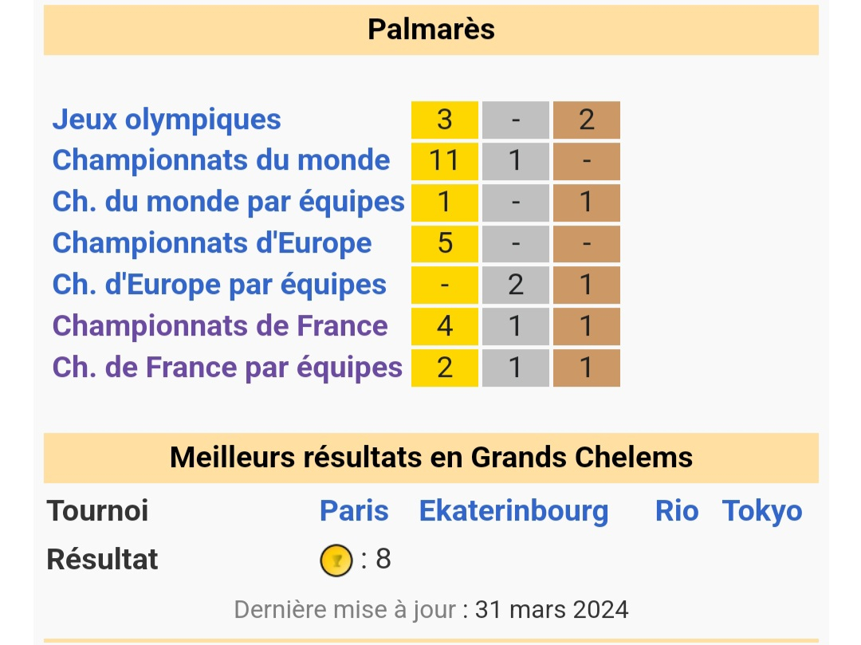Open the Championnats d'Europe link
The image size is (861, 645).
coord(212,243)
